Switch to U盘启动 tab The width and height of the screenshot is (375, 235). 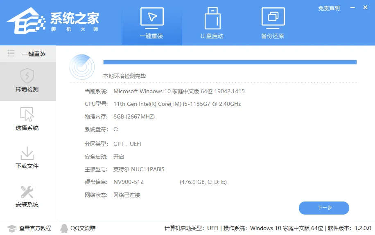point(212,23)
